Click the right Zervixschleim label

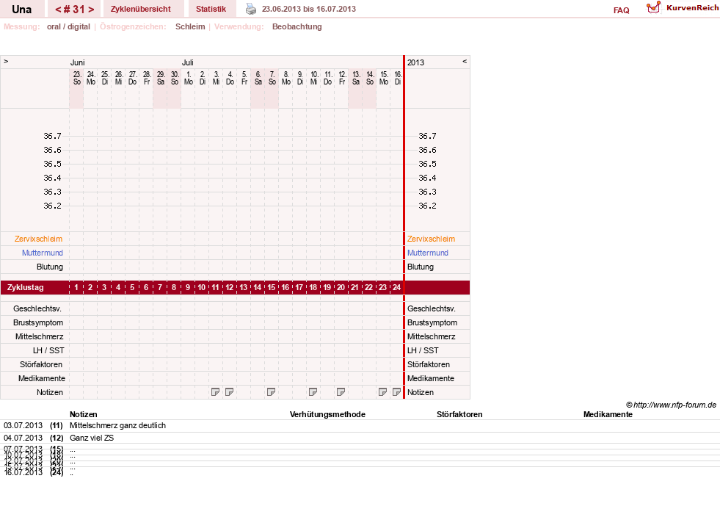431,239
